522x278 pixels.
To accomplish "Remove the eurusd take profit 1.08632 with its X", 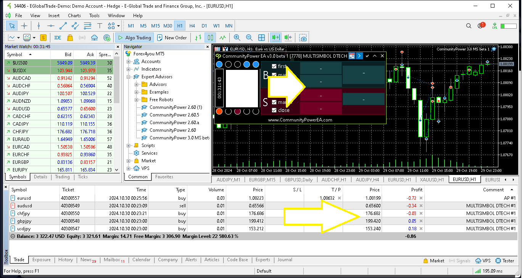I will click(x=339, y=198).
